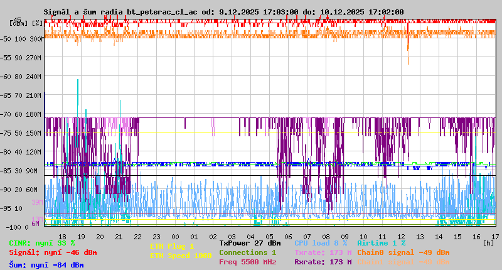Click the graph title text
The height and width of the screenshot is (270, 502).
click(223, 12)
